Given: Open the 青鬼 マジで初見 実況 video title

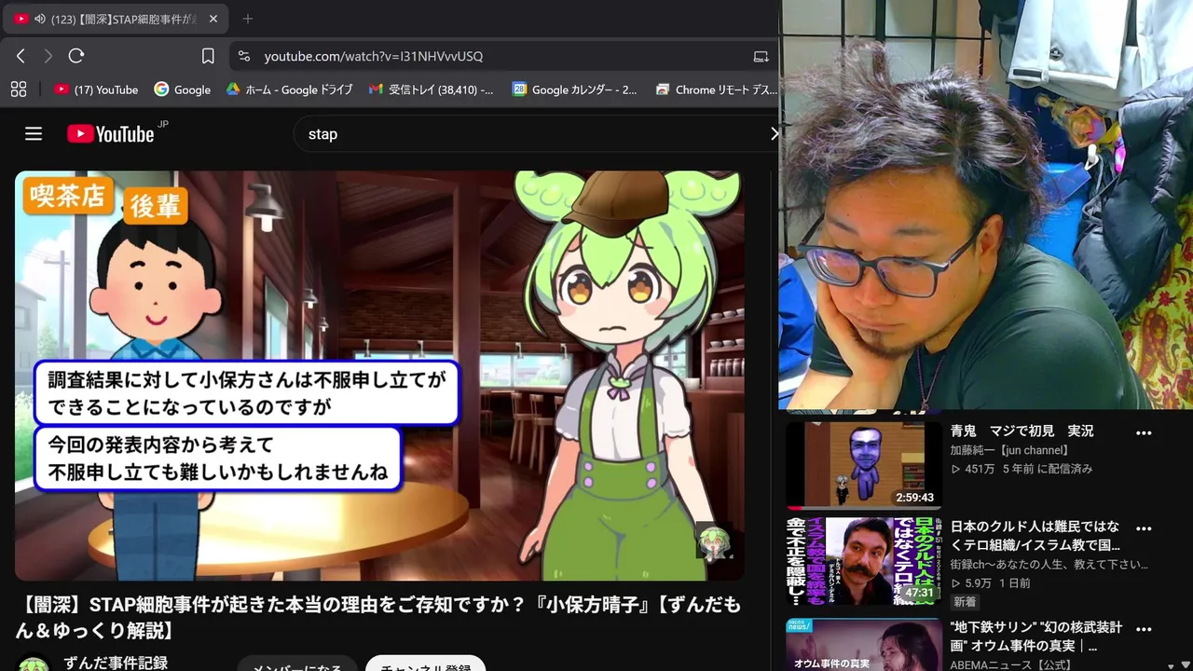Looking at the screenshot, I should (1022, 431).
